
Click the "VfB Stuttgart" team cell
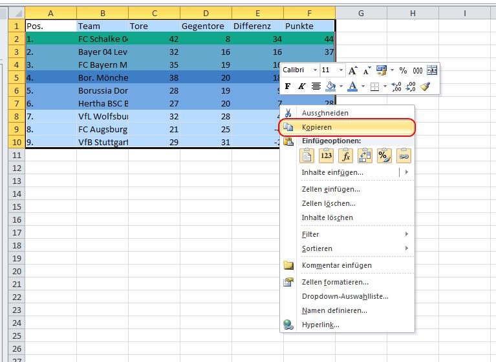click(x=102, y=142)
